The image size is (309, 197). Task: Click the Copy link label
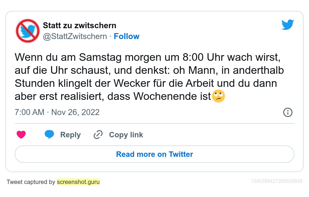click(x=126, y=135)
